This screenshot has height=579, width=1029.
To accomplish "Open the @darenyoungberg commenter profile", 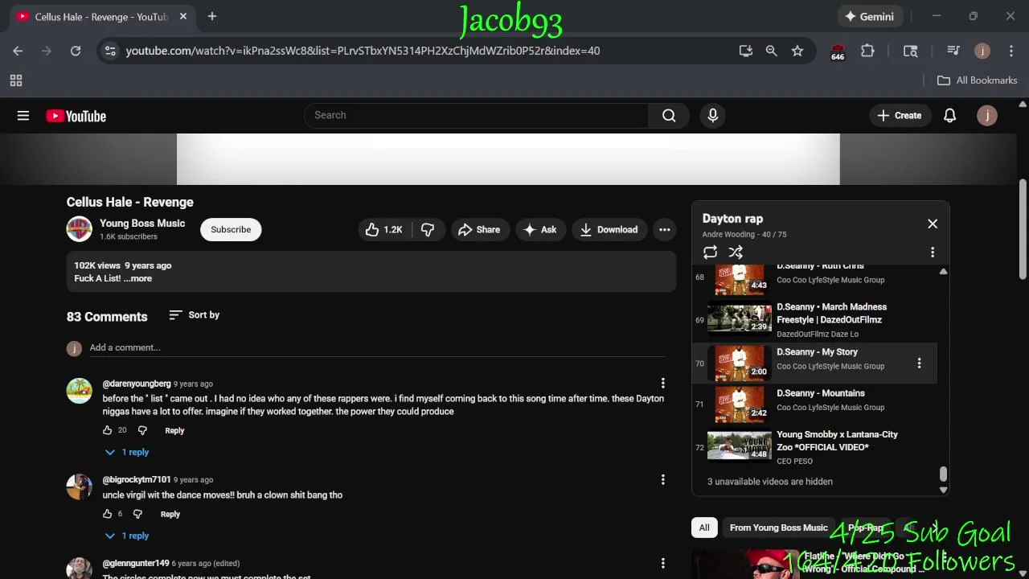I will (x=137, y=384).
